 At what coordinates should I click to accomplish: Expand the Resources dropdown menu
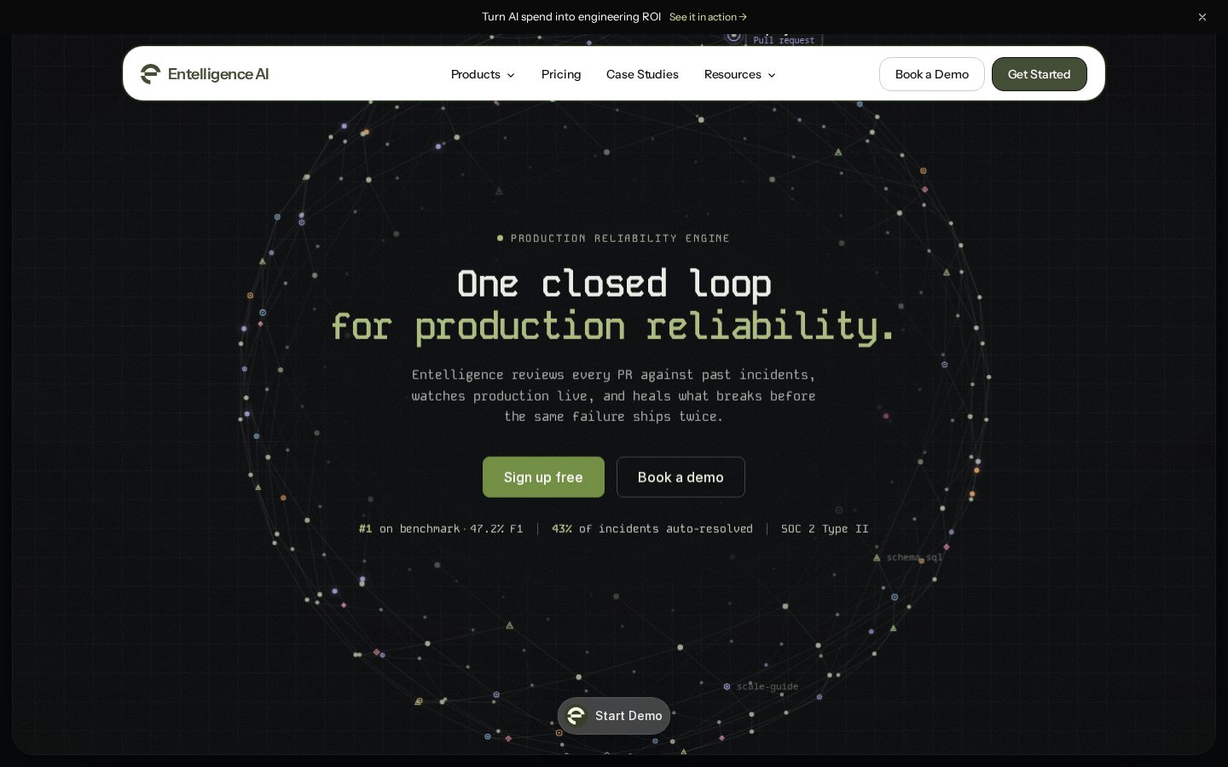click(740, 74)
